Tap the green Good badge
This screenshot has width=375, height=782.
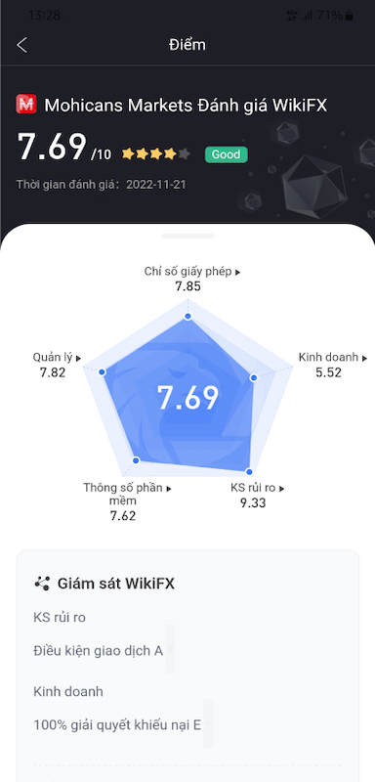(x=227, y=154)
